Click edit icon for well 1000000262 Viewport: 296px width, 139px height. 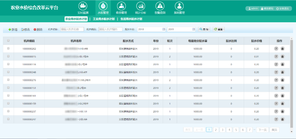[x=276, y=49]
